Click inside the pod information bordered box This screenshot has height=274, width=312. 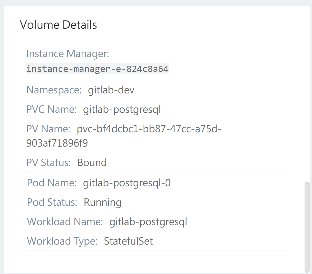click(230, 212)
